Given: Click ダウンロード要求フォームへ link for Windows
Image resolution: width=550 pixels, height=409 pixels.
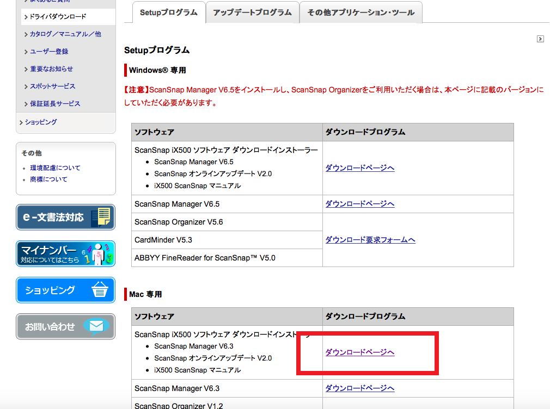Looking at the screenshot, I should [370, 240].
